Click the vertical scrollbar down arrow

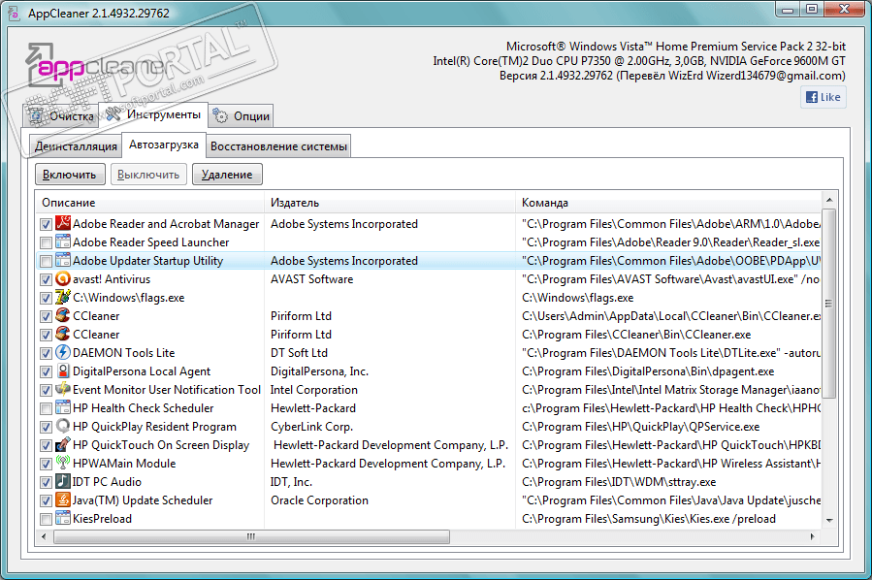point(829,521)
